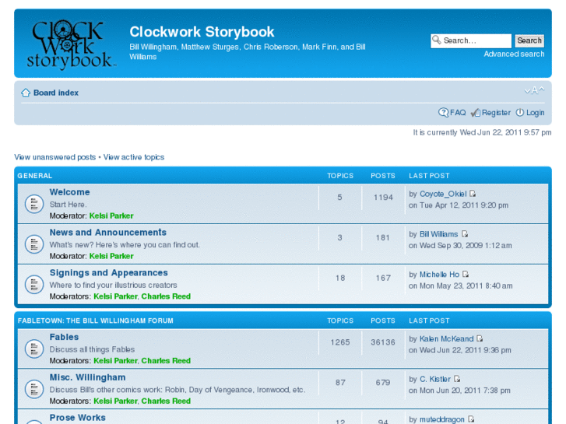566x424 pixels.
Task: Open the FAQ page
Action: pos(458,113)
